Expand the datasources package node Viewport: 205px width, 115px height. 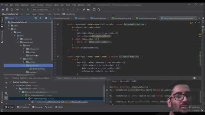[x=24, y=49]
